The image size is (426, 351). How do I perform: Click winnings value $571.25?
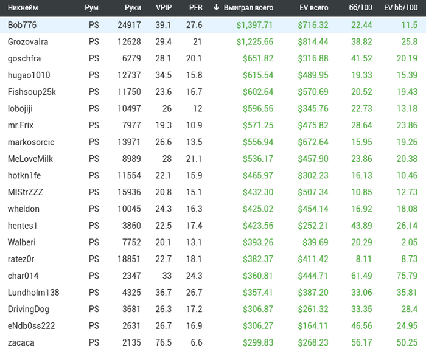point(258,125)
